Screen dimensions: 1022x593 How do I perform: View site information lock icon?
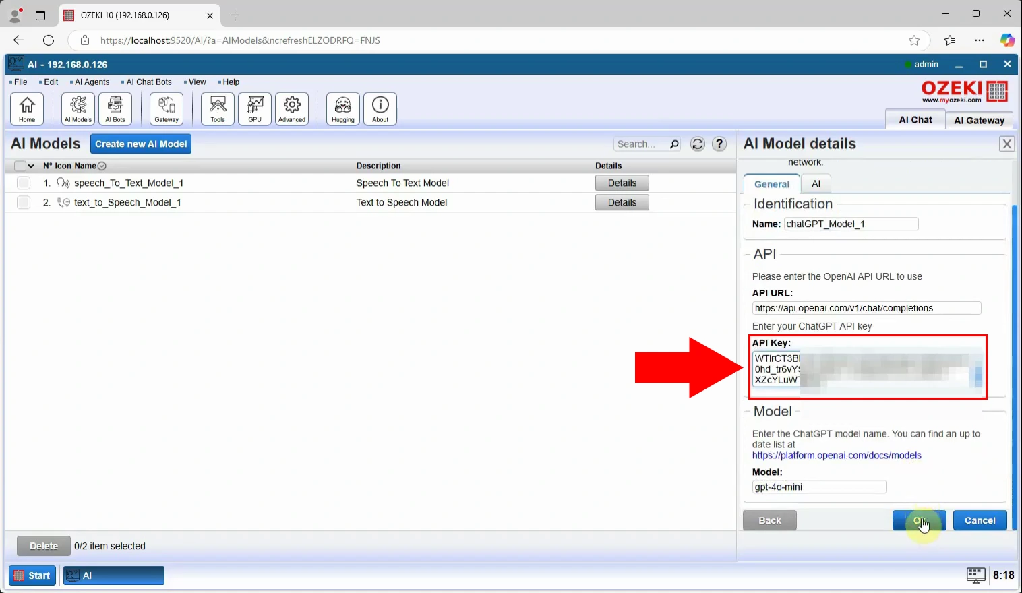85,40
